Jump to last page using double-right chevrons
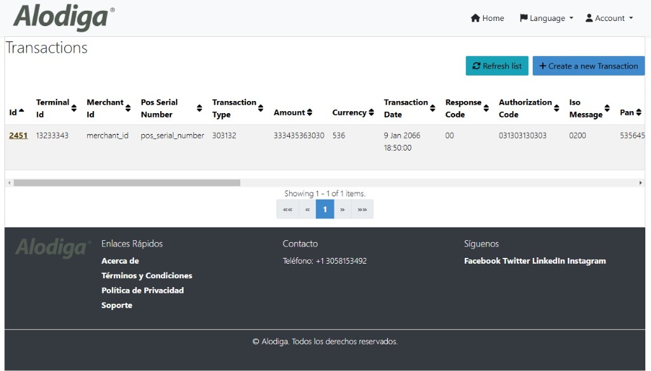 tap(362, 209)
